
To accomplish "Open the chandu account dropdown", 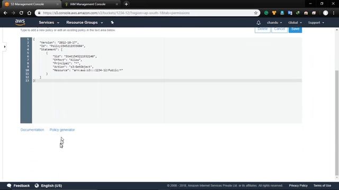I will 274,22.
